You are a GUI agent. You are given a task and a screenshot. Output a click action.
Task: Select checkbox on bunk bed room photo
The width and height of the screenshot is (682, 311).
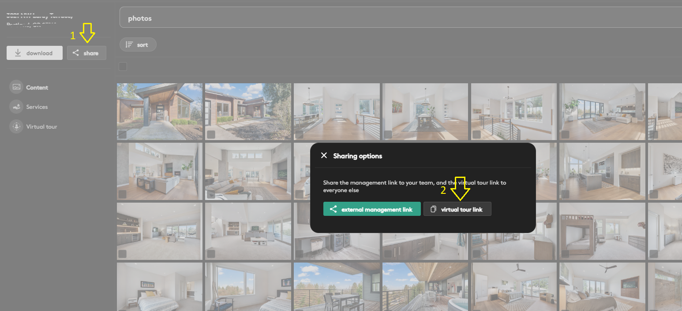coord(566,254)
